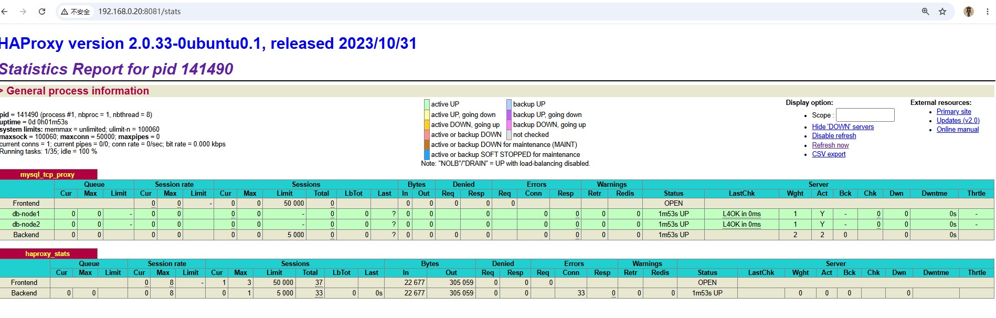Click Frontend row name in mysql_tcp_proxy table
996x318 pixels.
pyautogui.click(x=26, y=204)
